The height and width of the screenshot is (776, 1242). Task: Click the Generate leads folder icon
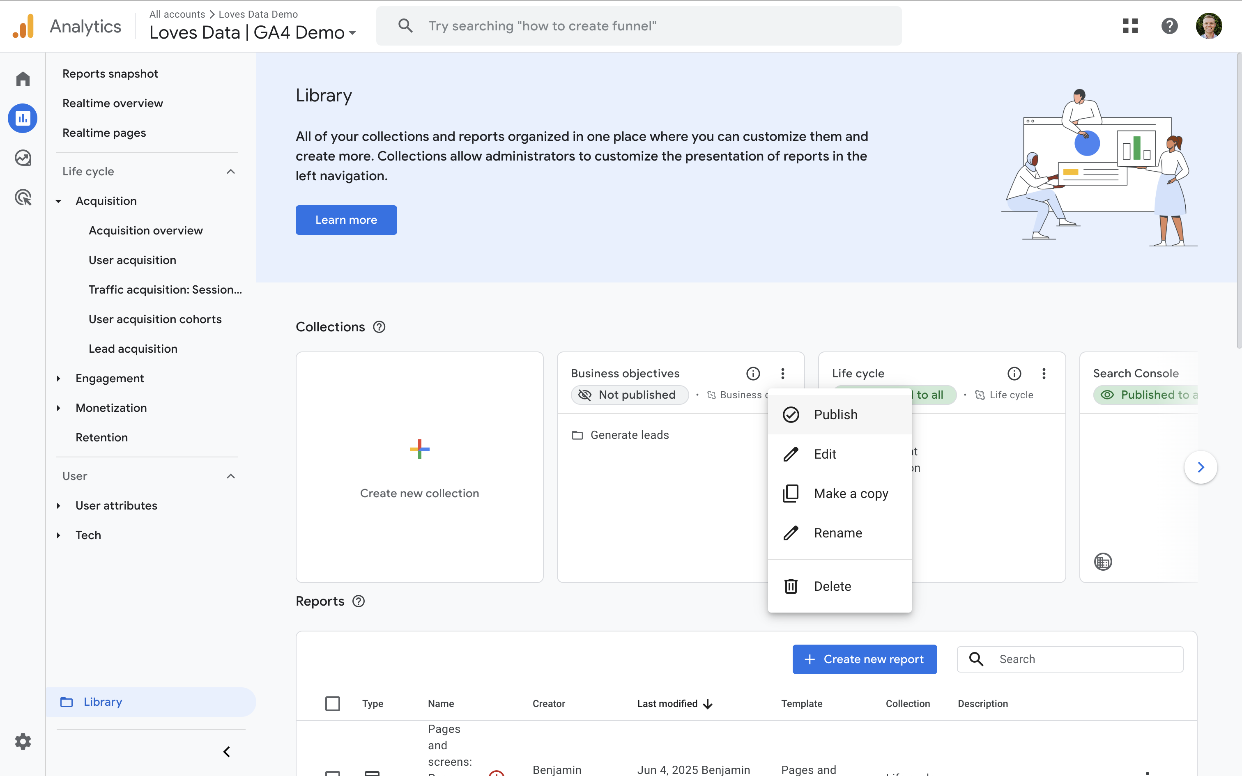[577, 435]
